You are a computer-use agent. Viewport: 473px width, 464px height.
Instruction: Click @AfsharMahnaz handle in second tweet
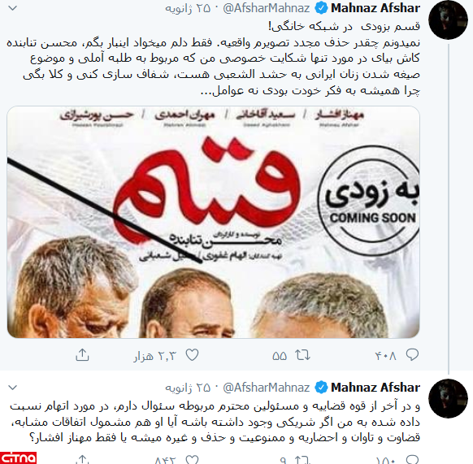click(x=266, y=388)
